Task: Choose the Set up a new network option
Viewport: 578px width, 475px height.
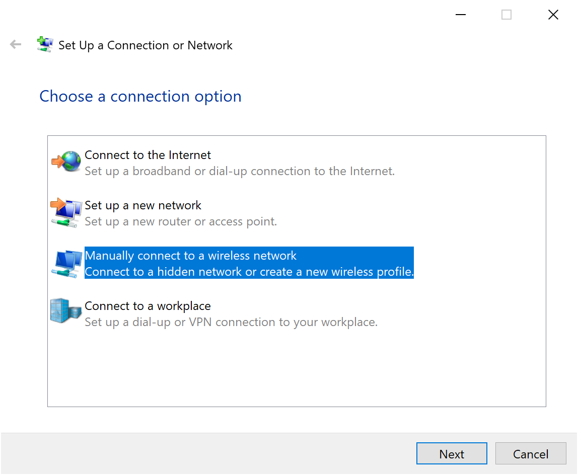Action: point(143,205)
